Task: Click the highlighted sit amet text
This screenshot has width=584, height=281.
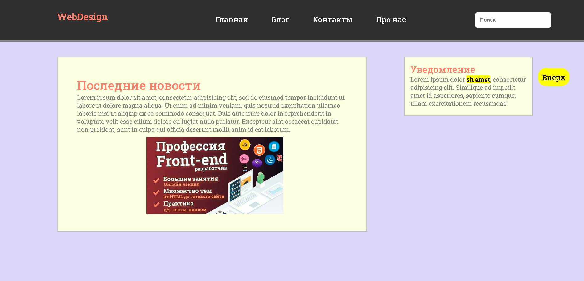Action: (x=478, y=80)
